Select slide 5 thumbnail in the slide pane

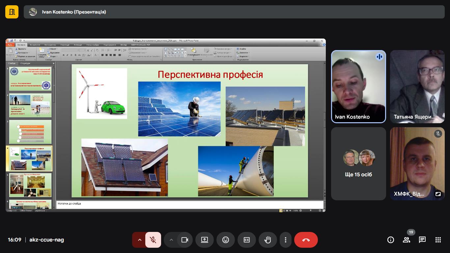[30, 185]
